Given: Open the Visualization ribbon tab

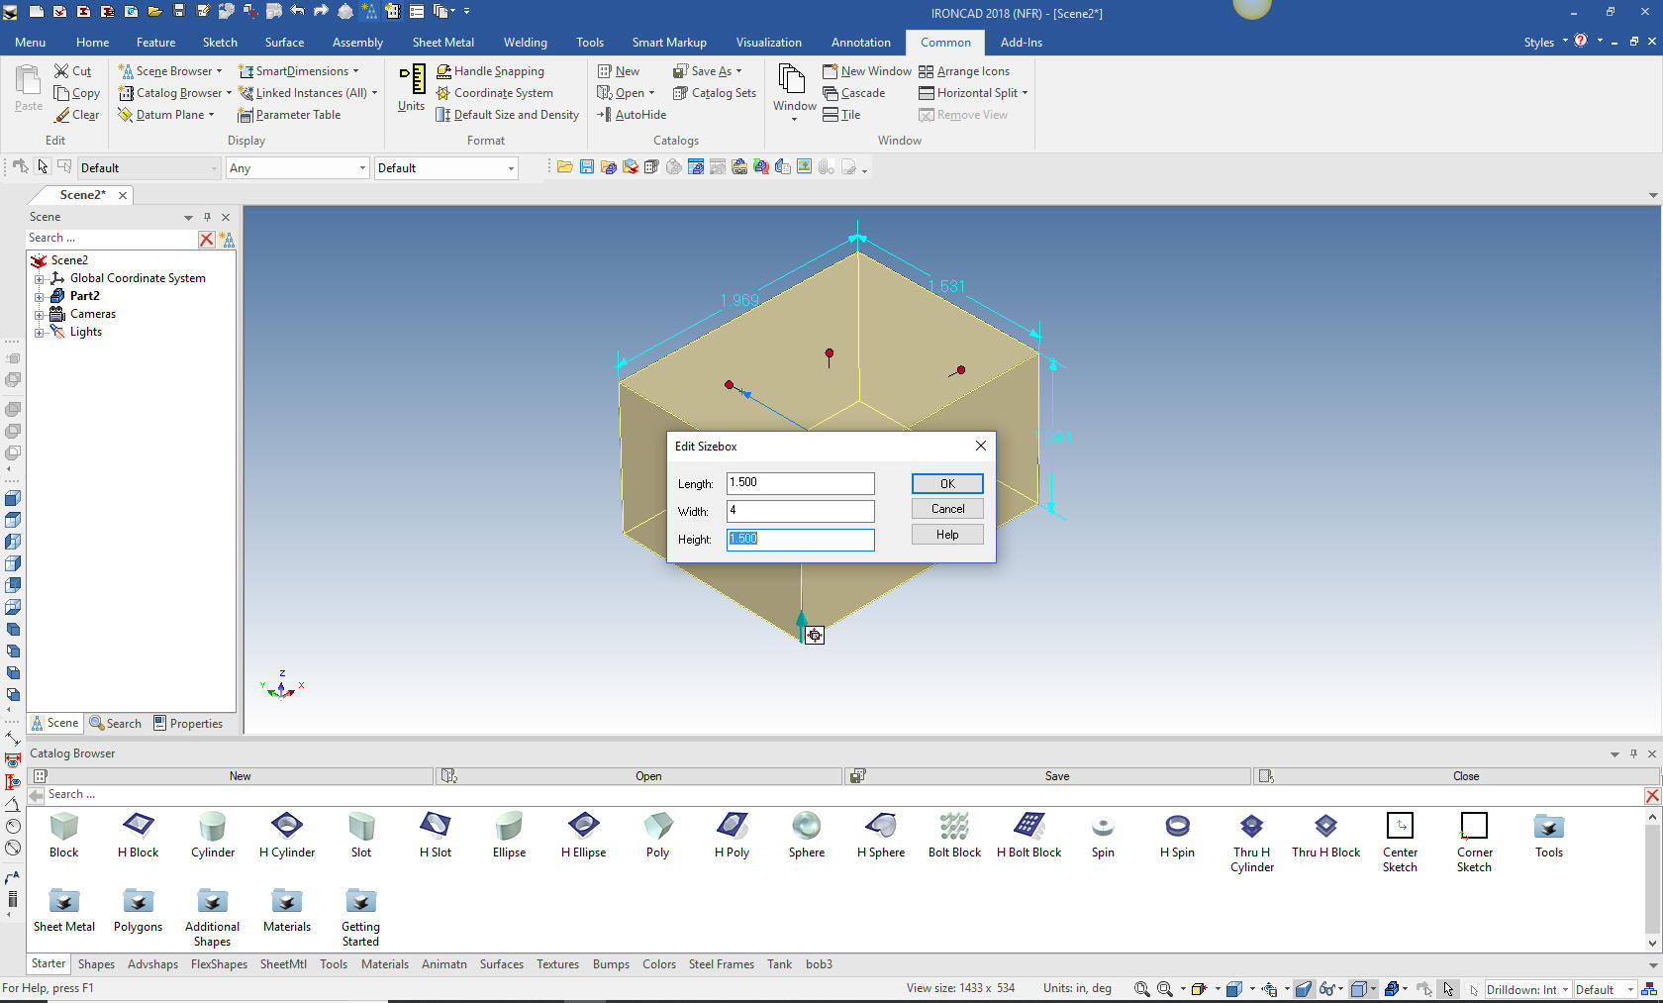Looking at the screenshot, I should [x=768, y=43].
